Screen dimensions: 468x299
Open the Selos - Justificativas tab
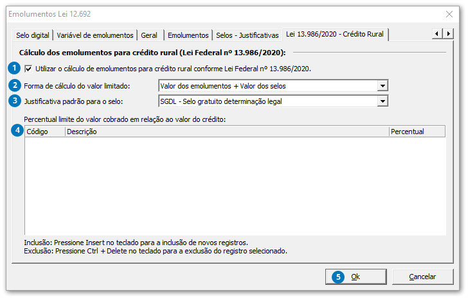248,35
